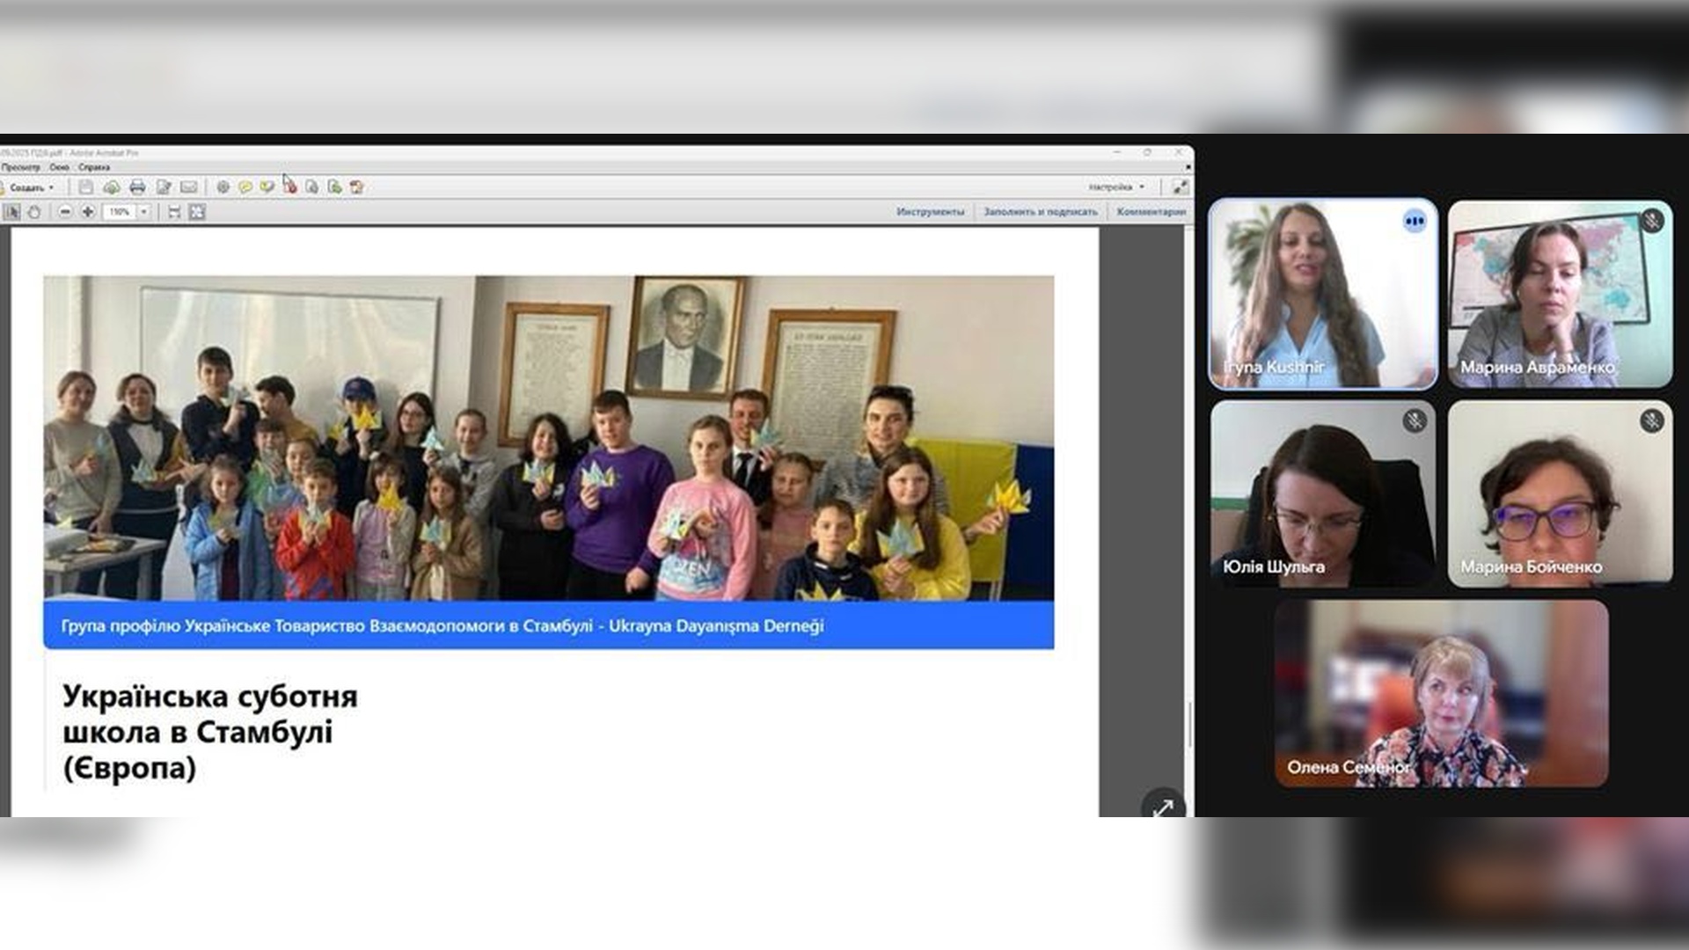The height and width of the screenshot is (950, 1689).
Task: Open the zoom percentage dropdown arrow
Action: coord(144,212)
